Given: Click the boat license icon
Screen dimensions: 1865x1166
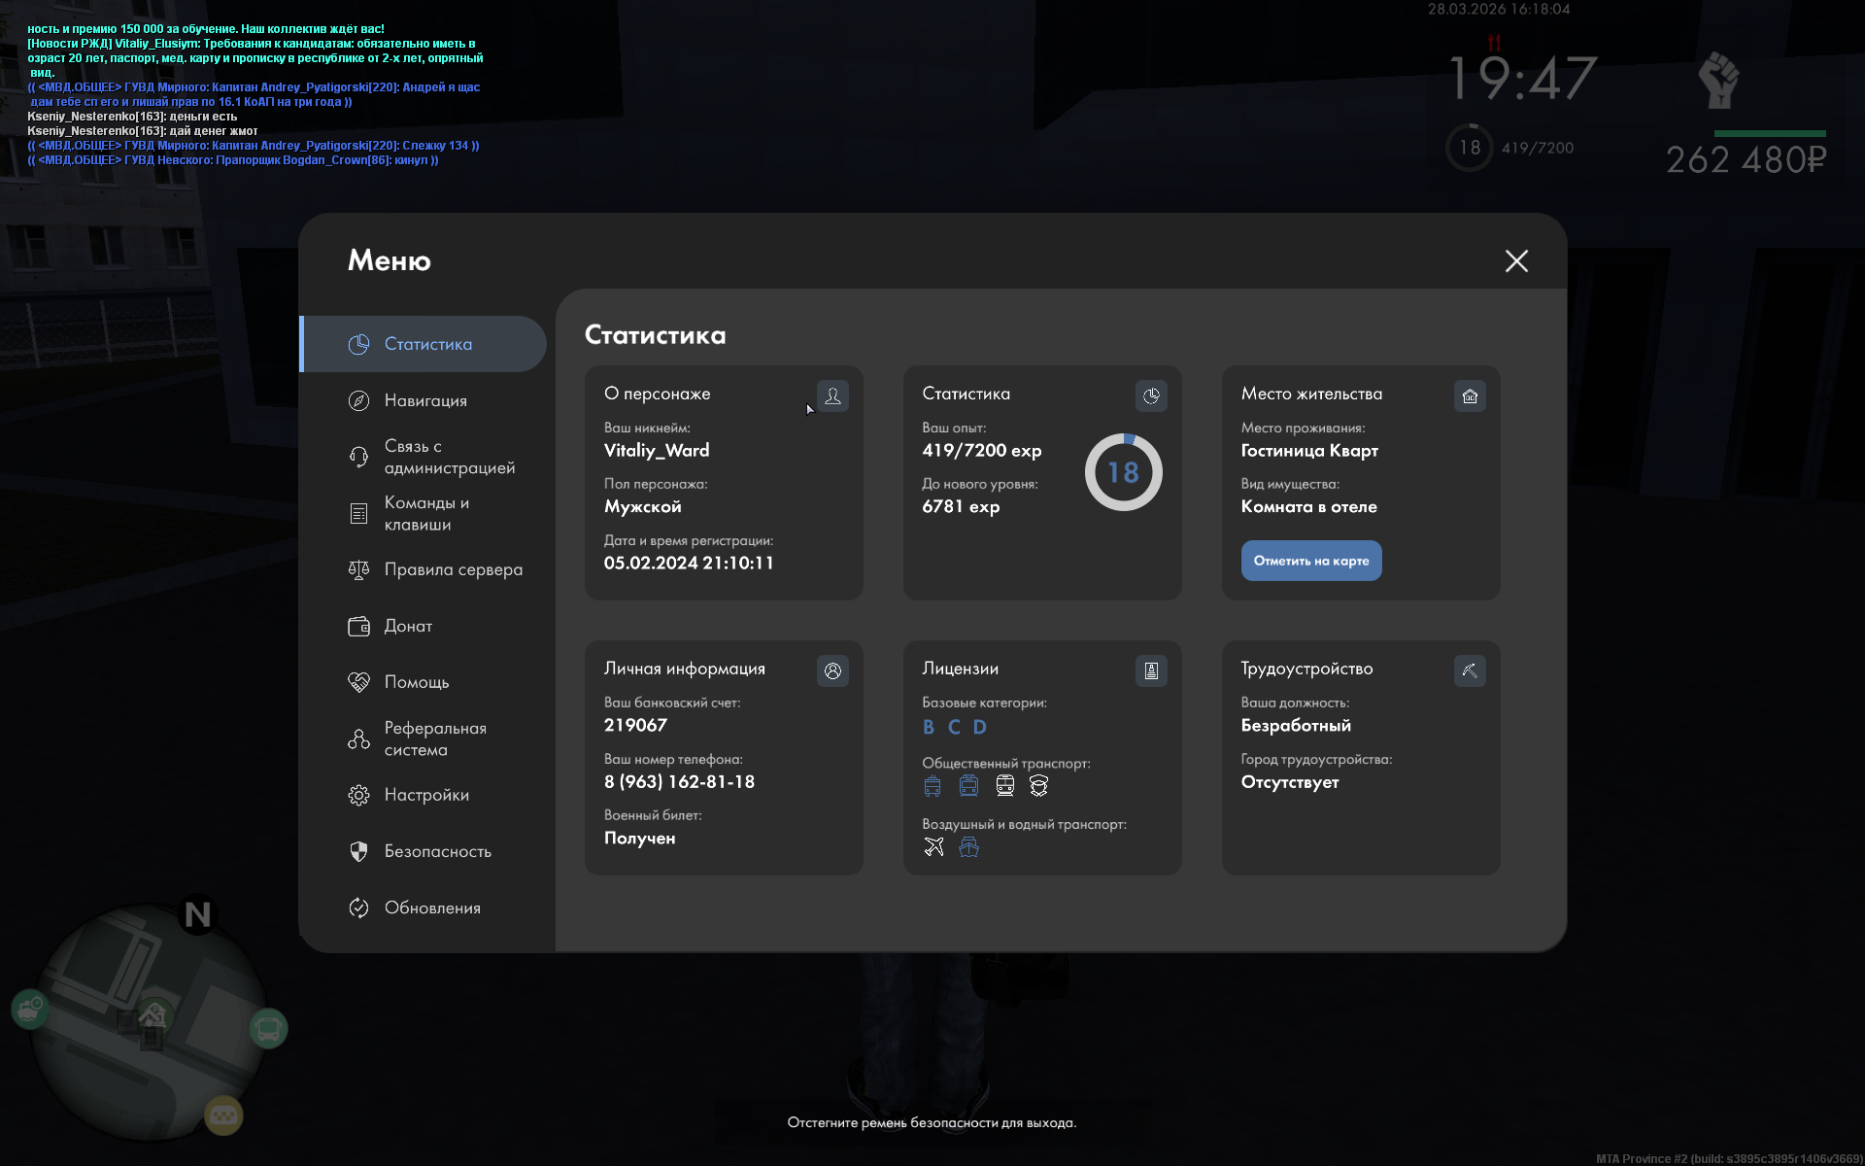Looking at the screenshot, I should (968, 847).
